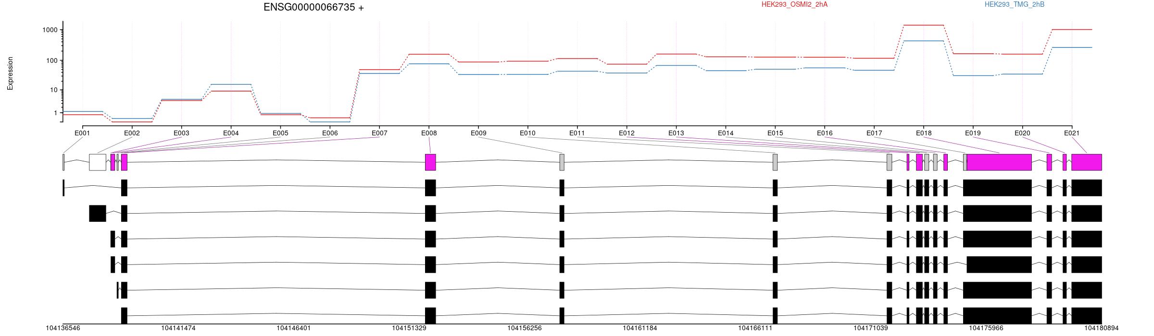1154x336 pixels.
Task: Click the 1000 y-axis tick label
Action: [x=50, y=30]
